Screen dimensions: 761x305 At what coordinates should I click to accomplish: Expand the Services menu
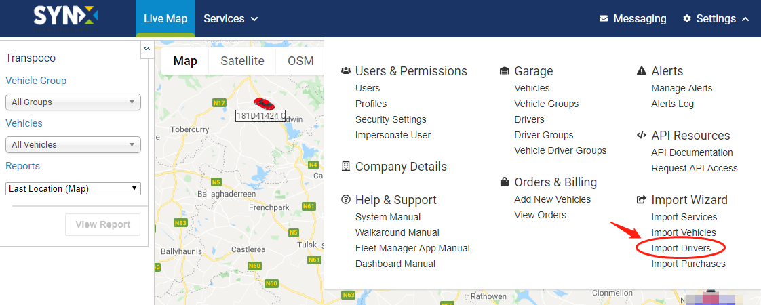231,19
